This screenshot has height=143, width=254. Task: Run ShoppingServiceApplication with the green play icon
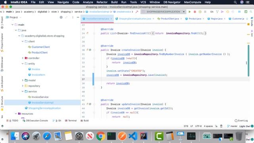190,12
